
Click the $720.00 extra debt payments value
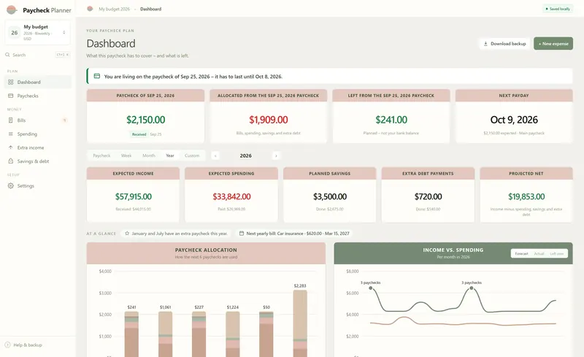[428, 196]
